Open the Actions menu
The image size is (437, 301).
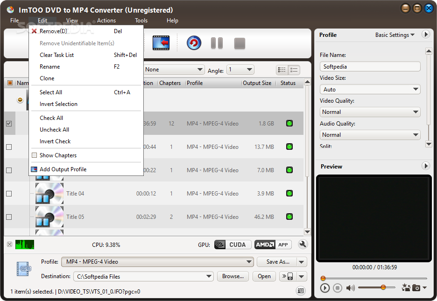(106, 21)
